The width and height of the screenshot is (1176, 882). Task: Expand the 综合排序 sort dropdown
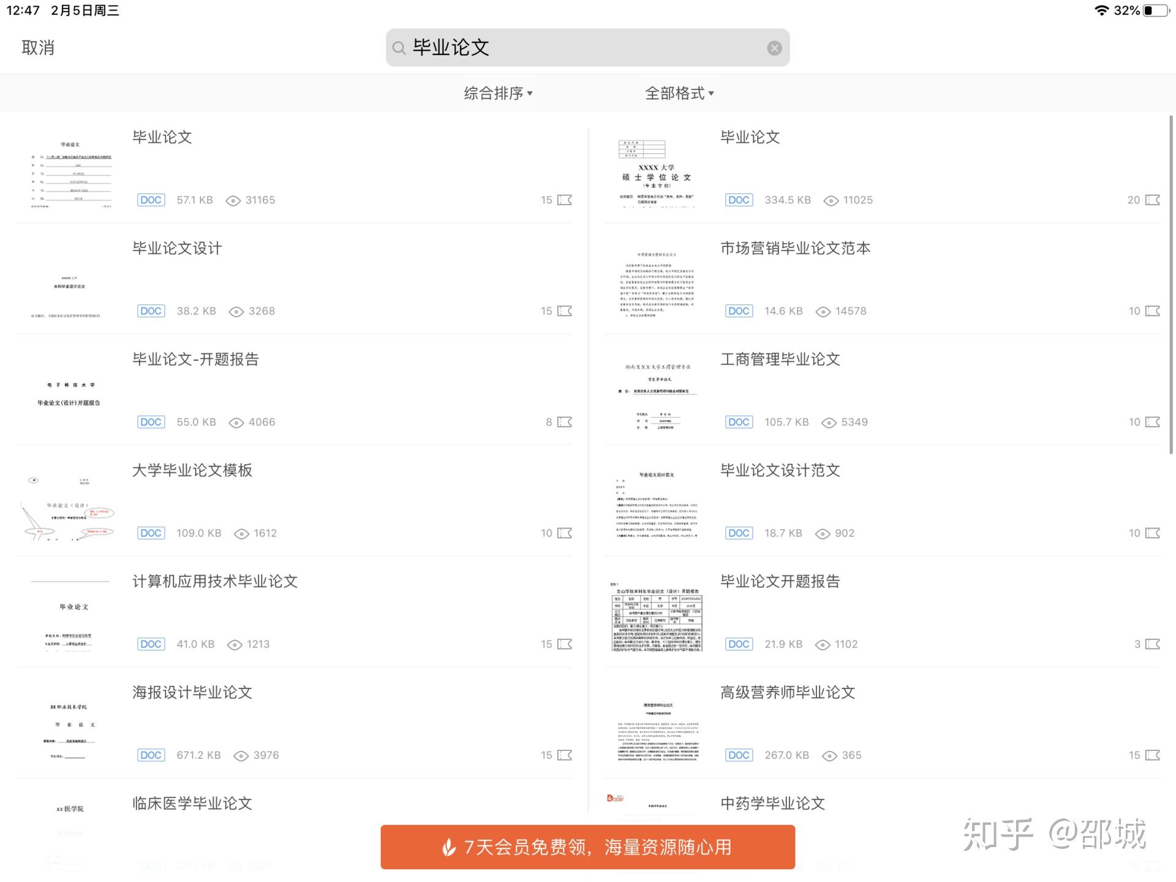point(498,93)
